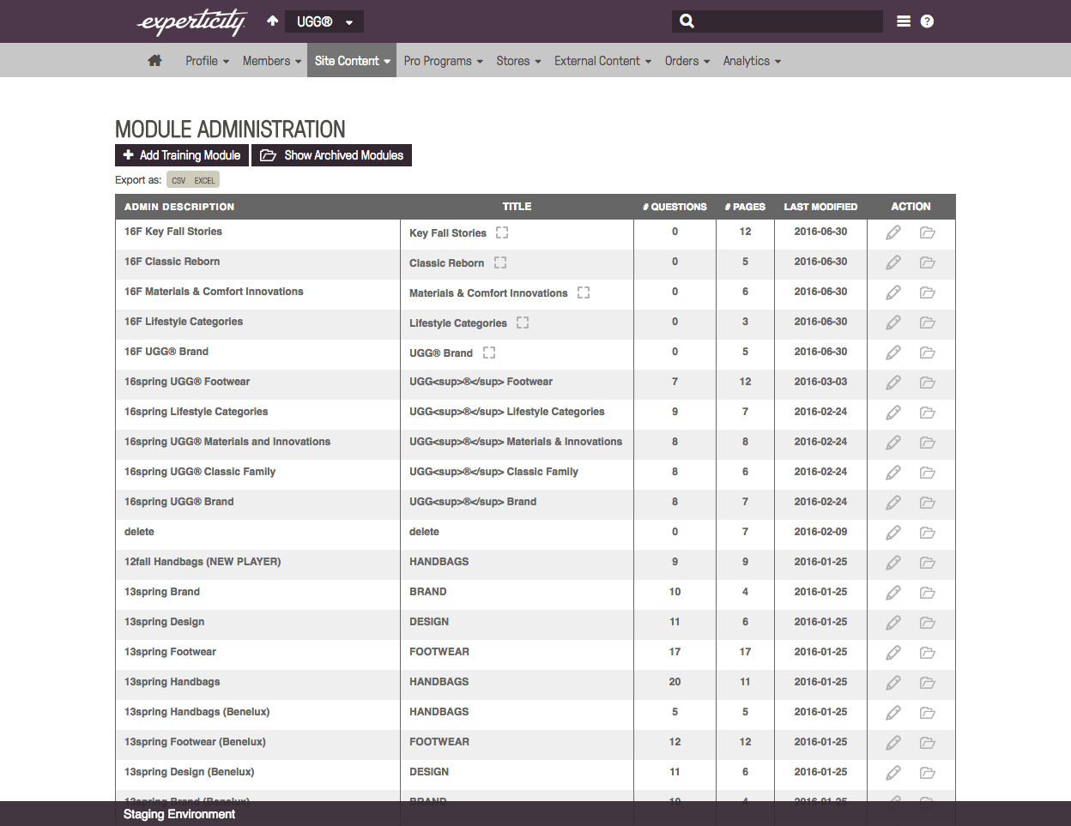Viewport: 1071px width, 826px height.
Task: Open the Pro Programs dropdown menu
Action: point(443,61)
